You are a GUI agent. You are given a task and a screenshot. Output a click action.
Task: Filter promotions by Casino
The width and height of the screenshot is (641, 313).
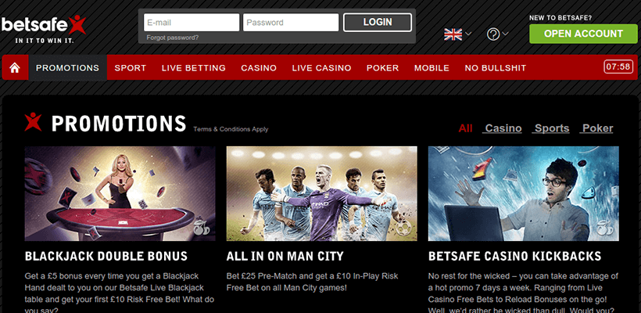tap(503, 128)
